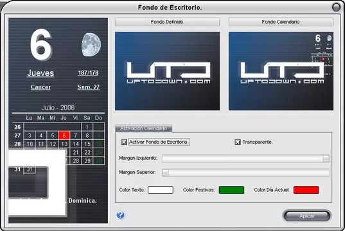Click the Jueves weekday link
Image resolution: width=345 pixels, height=231 pixels.
coord(40,73)
